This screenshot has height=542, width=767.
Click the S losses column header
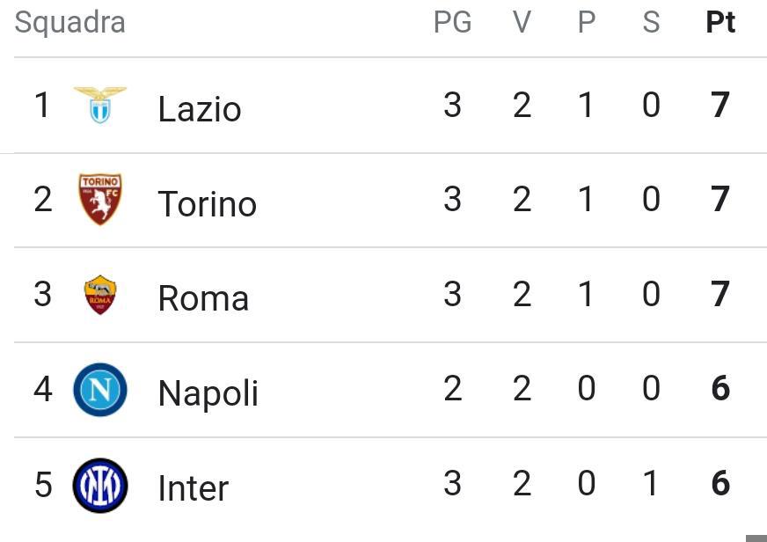click(x=651, y=23)
